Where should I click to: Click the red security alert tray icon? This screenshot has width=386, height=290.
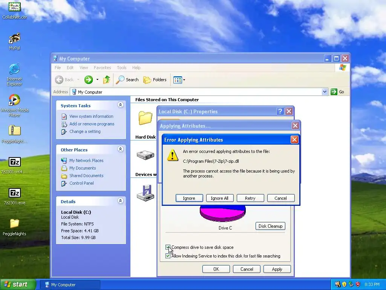pos(358,284)
